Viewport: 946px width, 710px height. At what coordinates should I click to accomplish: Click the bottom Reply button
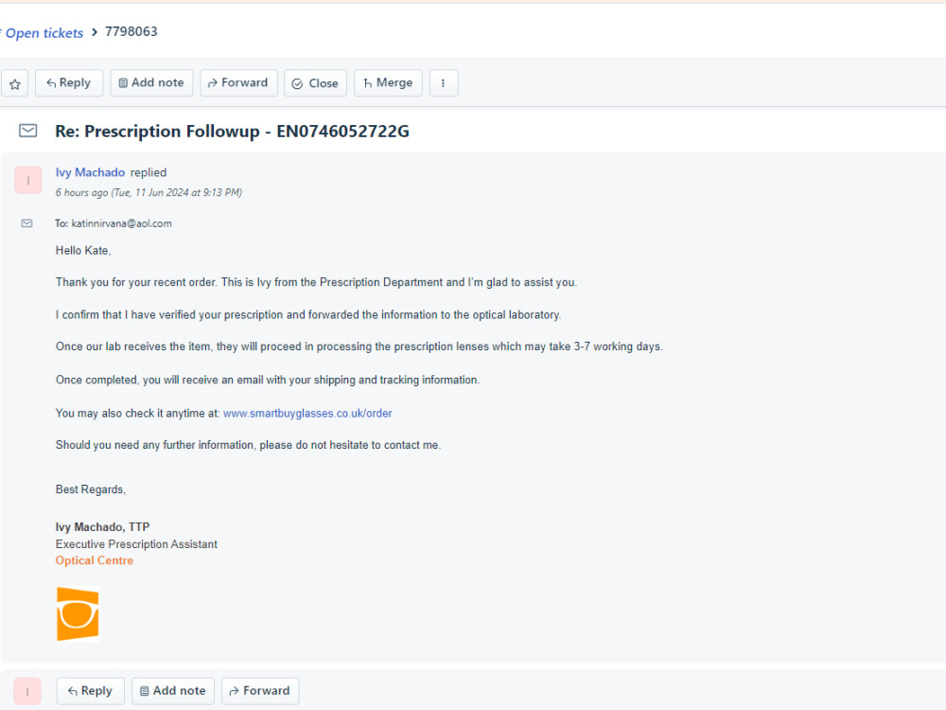pyautogui.click(x=91, y=691)
